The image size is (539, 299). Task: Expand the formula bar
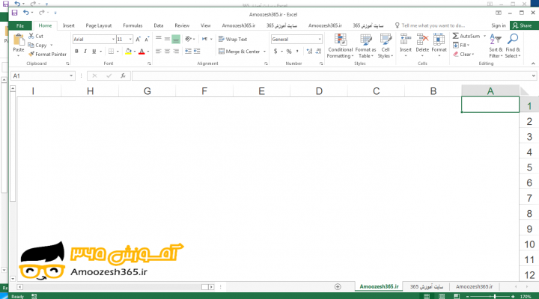(533, 75)
